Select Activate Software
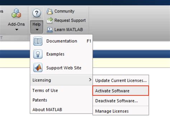Viewport: 170px width, 136px height. coord(121,91)
